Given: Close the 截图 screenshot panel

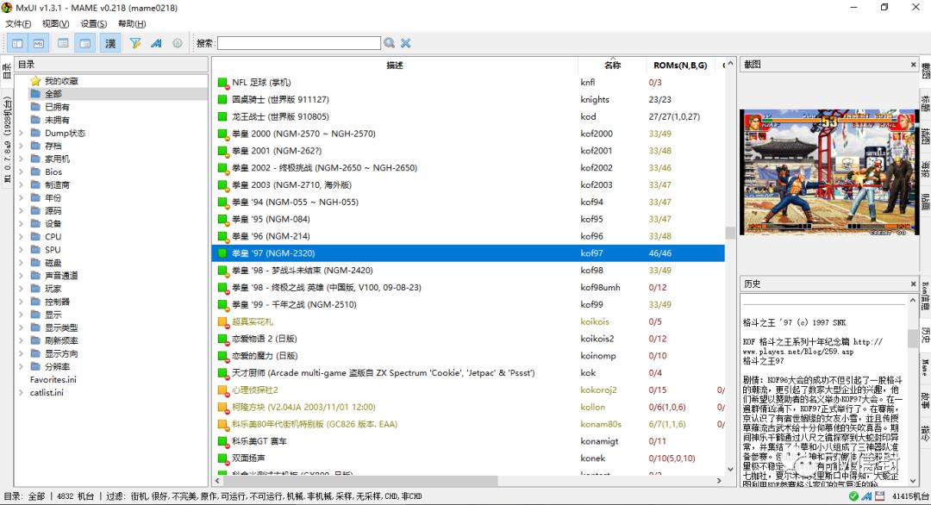Looking at the screenshot, I should [913, 65].
